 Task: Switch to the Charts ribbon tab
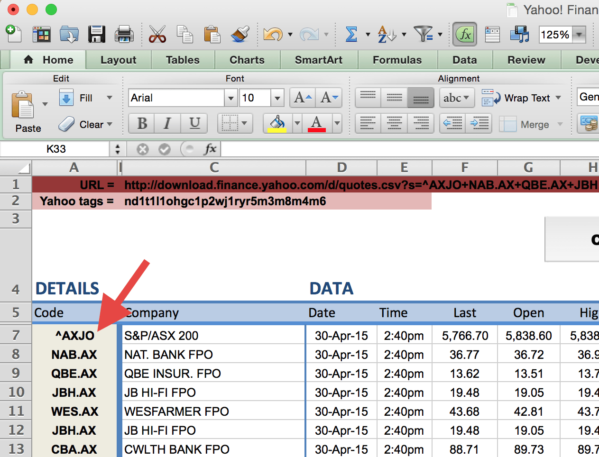coord(247,60)
